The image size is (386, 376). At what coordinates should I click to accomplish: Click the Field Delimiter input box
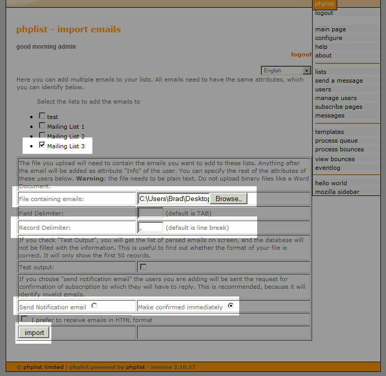click(x=151, y=213)
